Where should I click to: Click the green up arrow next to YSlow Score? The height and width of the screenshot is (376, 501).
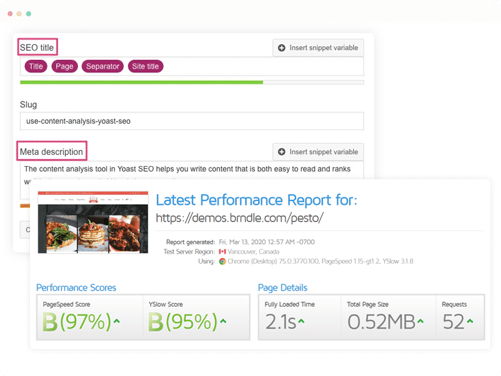pyautogui.click(x=223, y=321)
